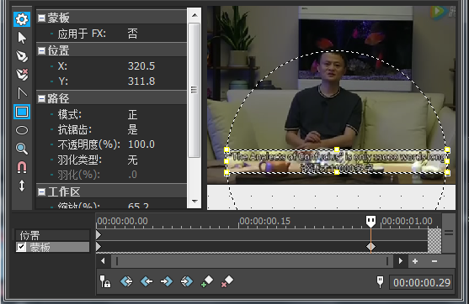Select the rectangle mask creation tool

[22, 112]
